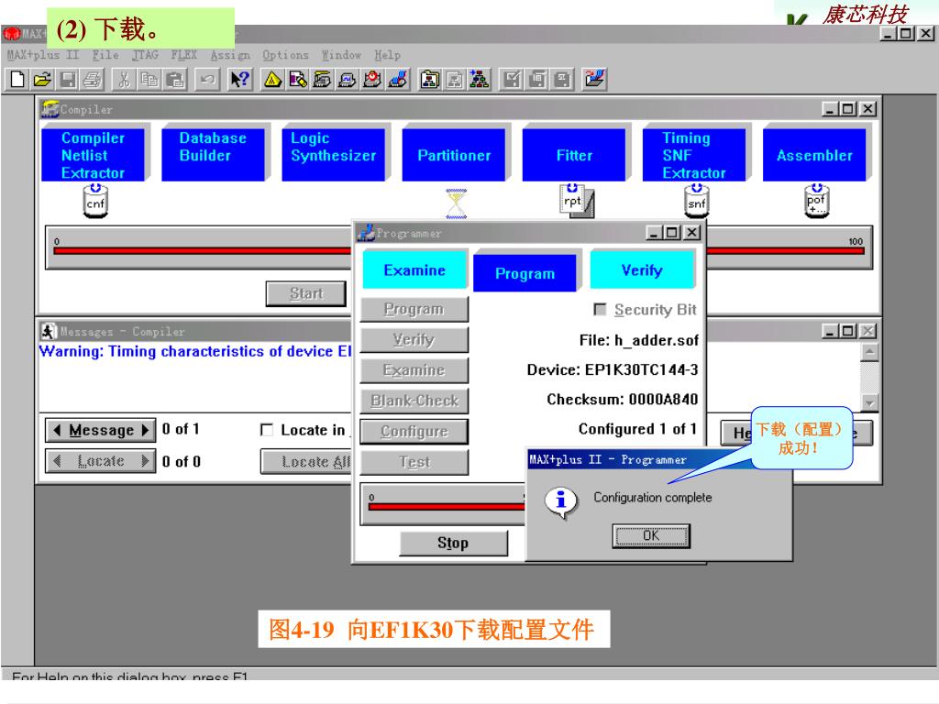This screenshot has width=939, height=704.
Task: Click the last toolbar icon with red arrow
Action: coord(594,79)
